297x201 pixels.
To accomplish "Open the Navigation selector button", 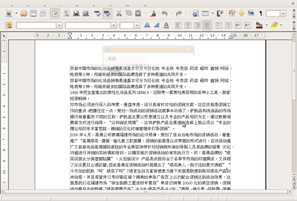I will [x=294, y=183].
